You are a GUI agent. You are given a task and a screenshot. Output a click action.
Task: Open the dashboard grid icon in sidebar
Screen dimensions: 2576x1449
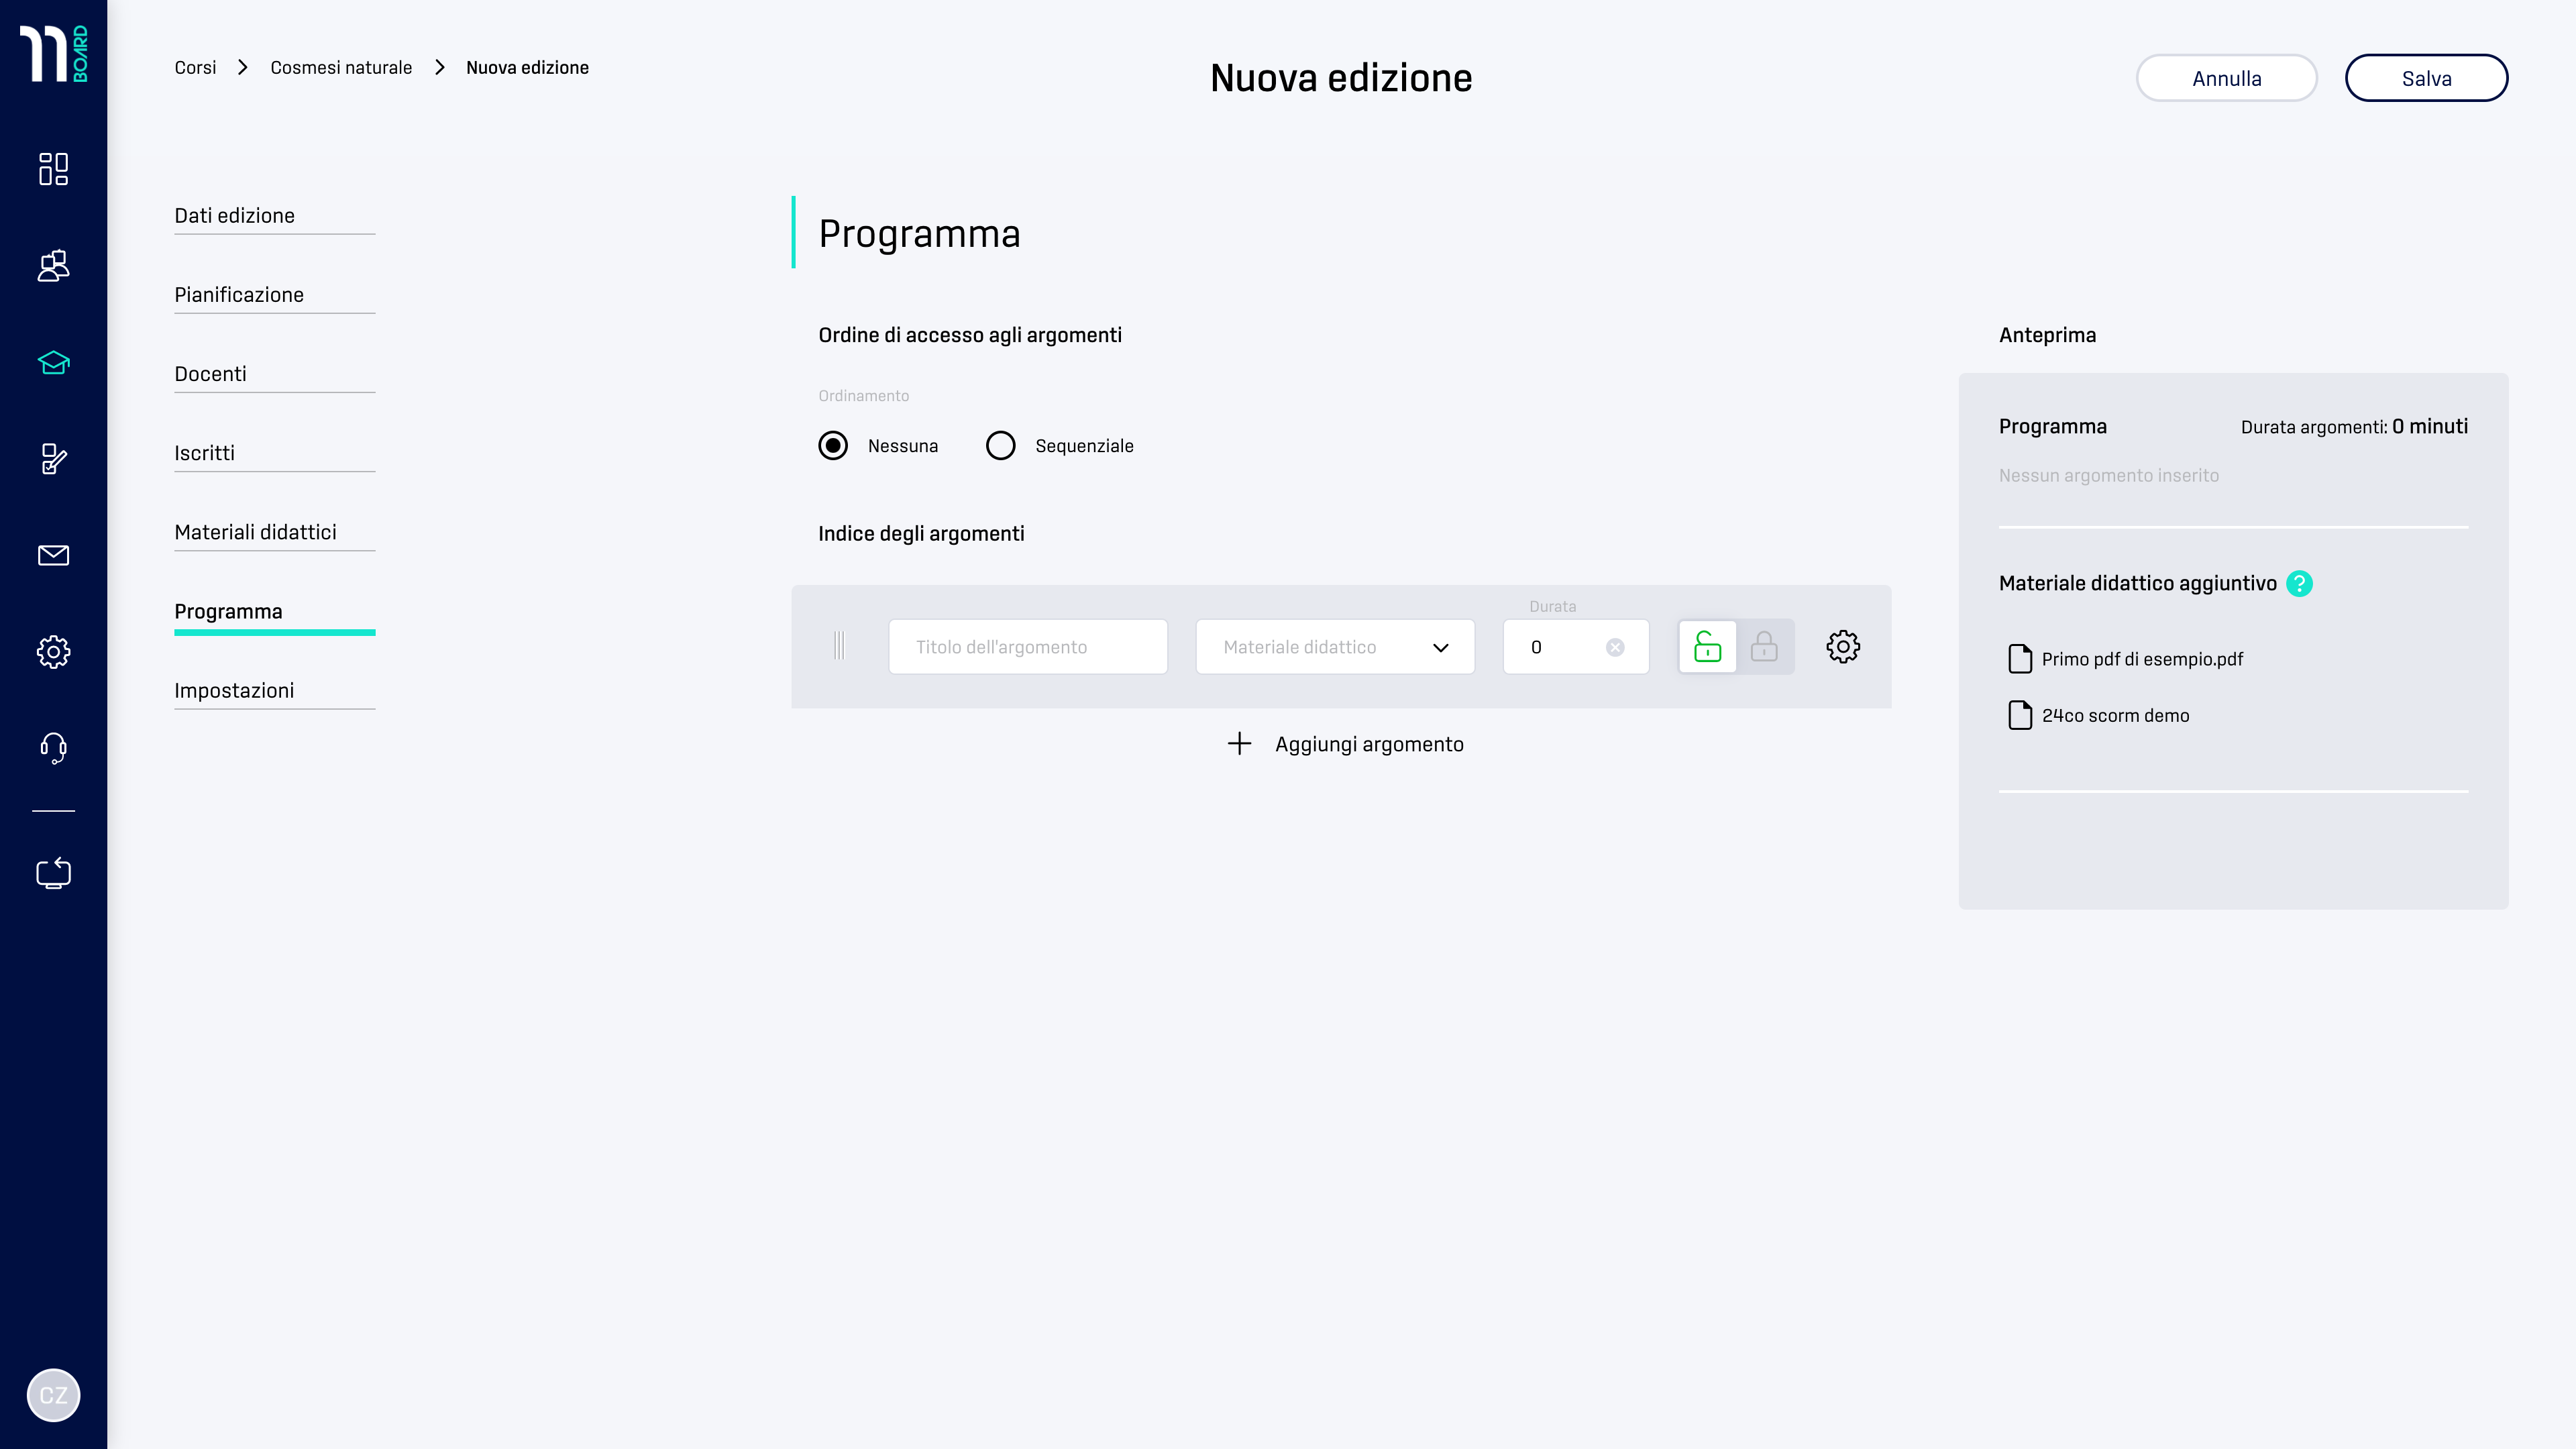54,169
